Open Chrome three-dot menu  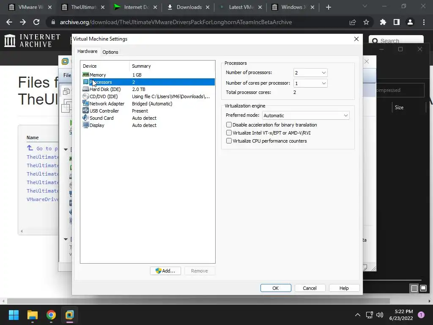click(x=424, y=22)
